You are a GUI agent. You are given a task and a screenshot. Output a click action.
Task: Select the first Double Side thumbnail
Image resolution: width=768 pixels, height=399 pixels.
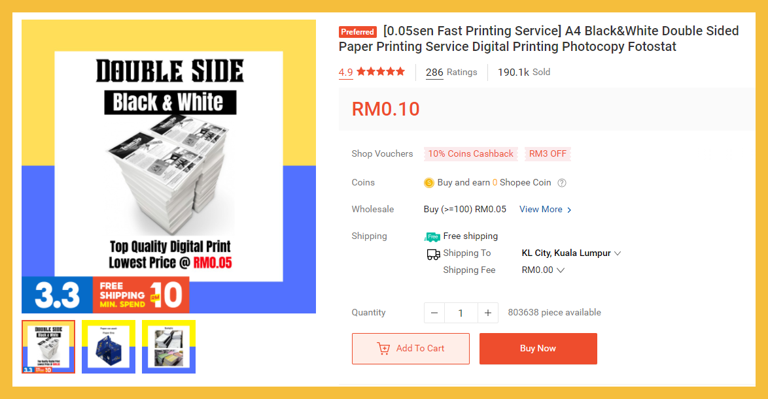coord(48,347)
